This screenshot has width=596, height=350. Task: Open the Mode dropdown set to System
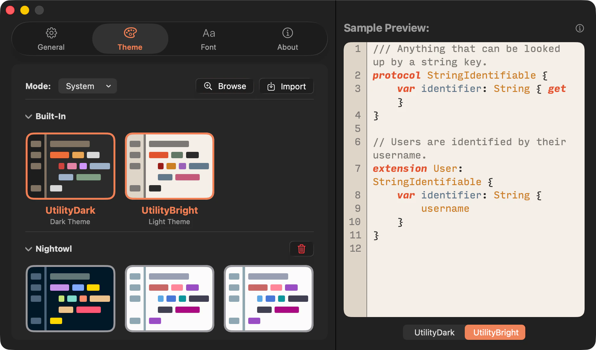click(x=87, y=86)
